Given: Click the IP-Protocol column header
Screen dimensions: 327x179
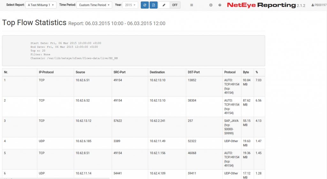Looking at the screenshot, I should (x=46, y=72).
